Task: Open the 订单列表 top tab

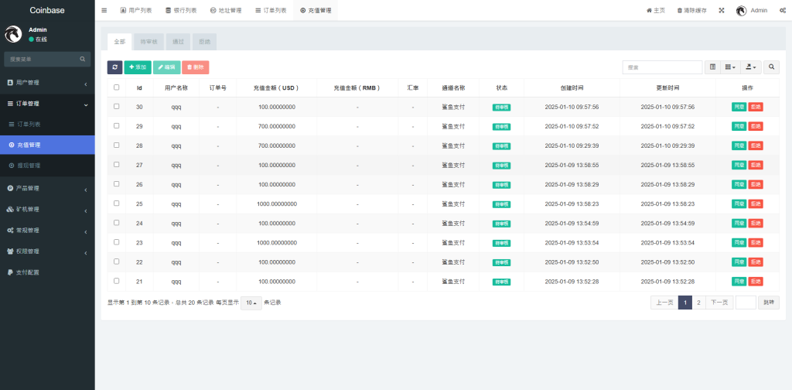Action: point(270,10)
